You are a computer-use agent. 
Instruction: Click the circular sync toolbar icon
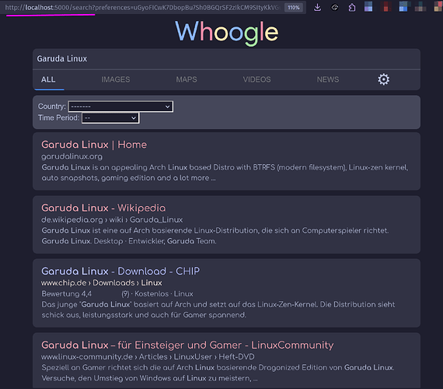[x=334, y=7]
